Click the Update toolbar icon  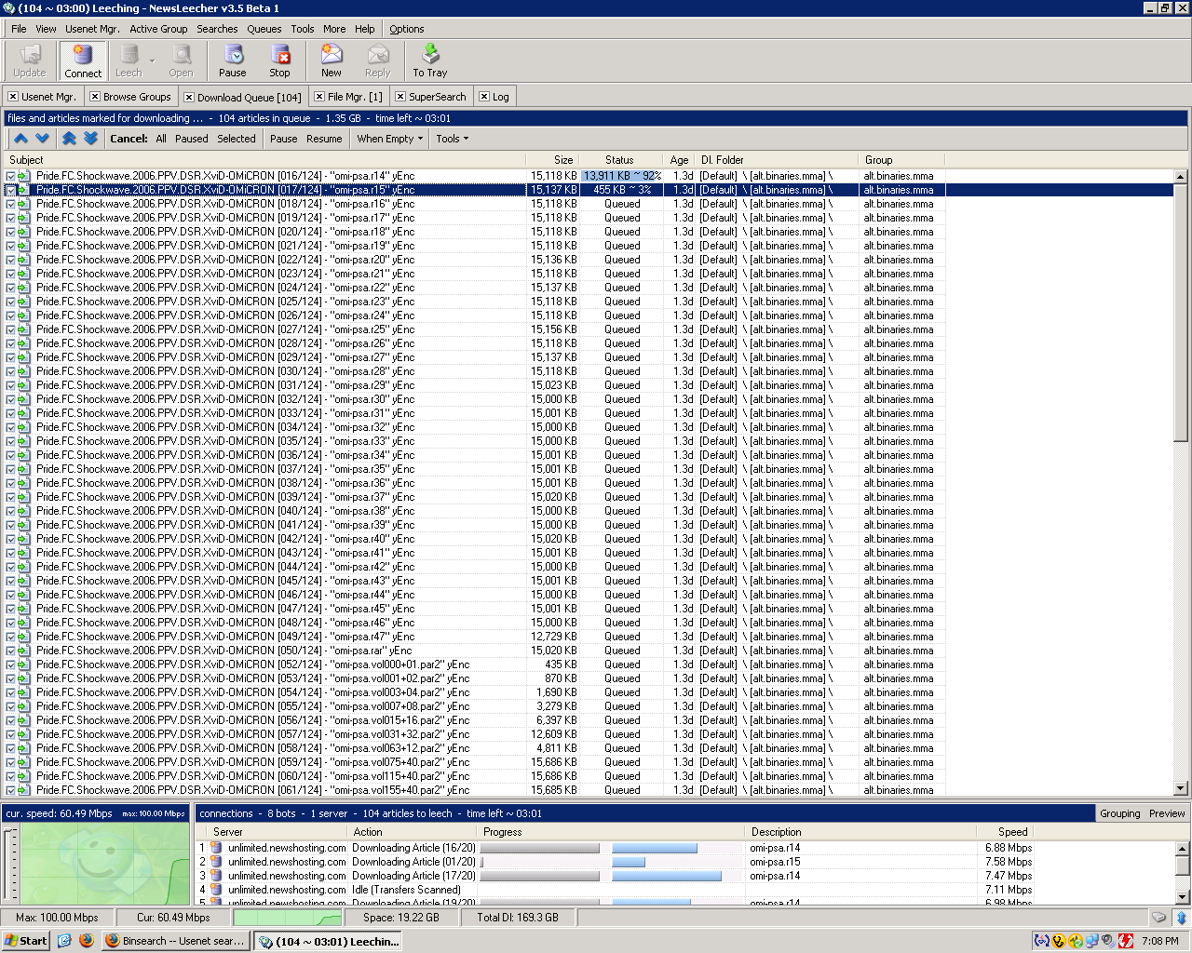point(30,61)
